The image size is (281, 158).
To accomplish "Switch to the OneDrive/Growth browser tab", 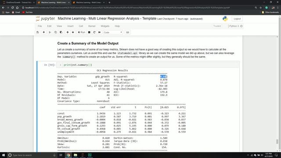I will [x=18, y=3].
